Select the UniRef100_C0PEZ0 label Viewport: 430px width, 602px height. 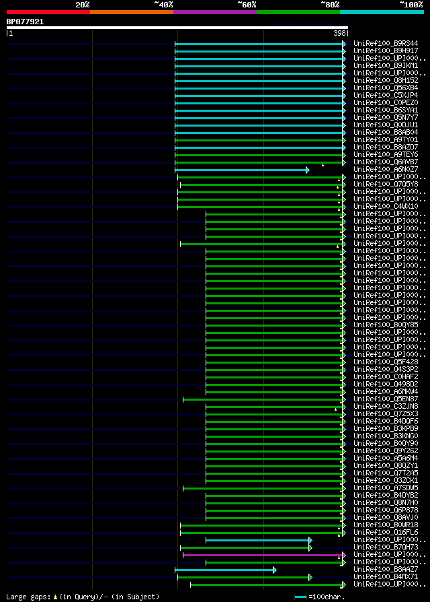click(386, 103)
